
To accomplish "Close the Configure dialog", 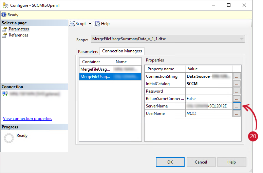I will [x=244, y=5].
